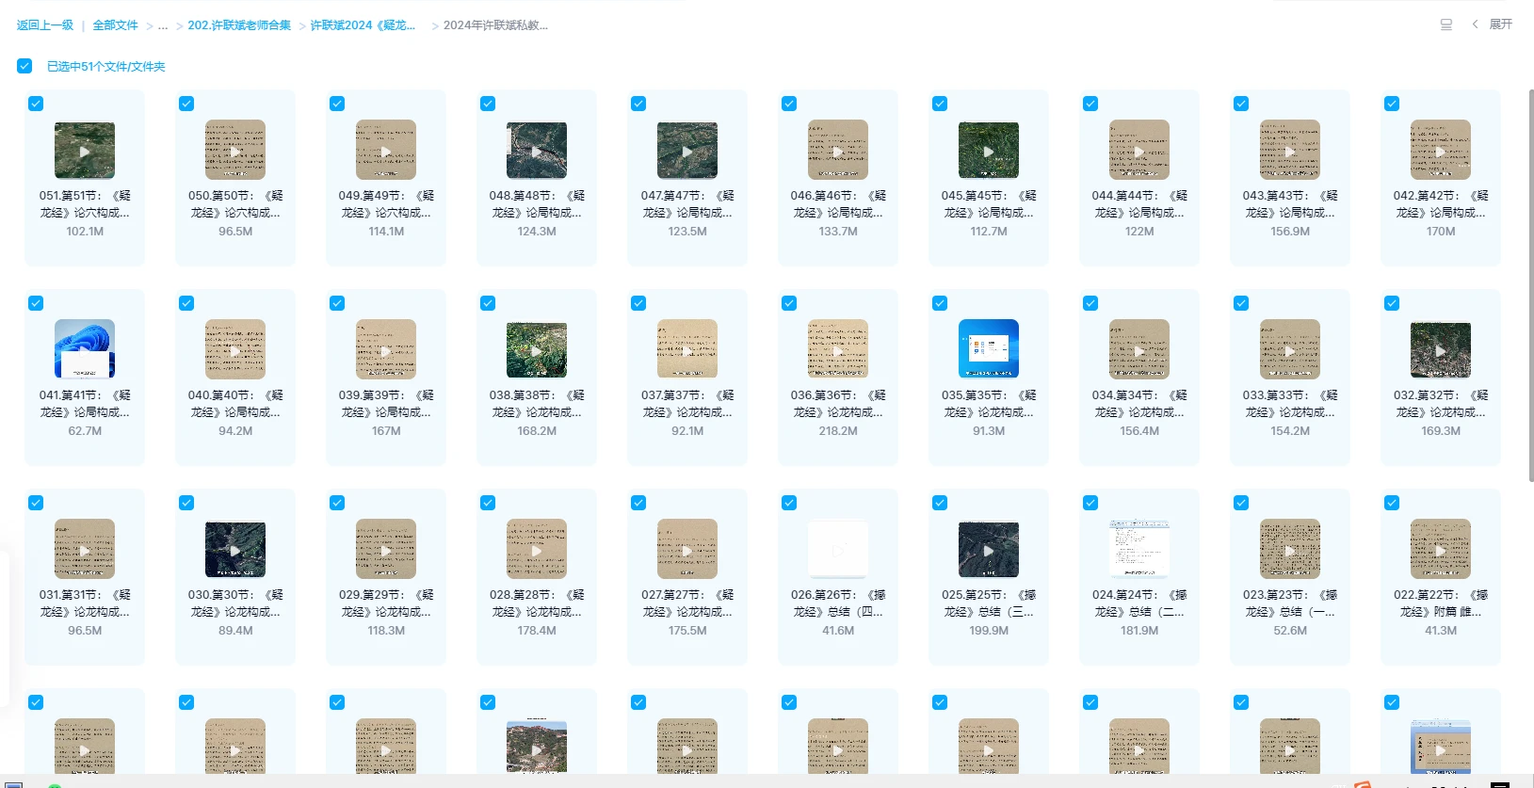The width and height of the screenshot is (1534, 788).
Task: Click file name 025.第25节:《撼龙经》总结(三
Action: [x=989, y=603]
